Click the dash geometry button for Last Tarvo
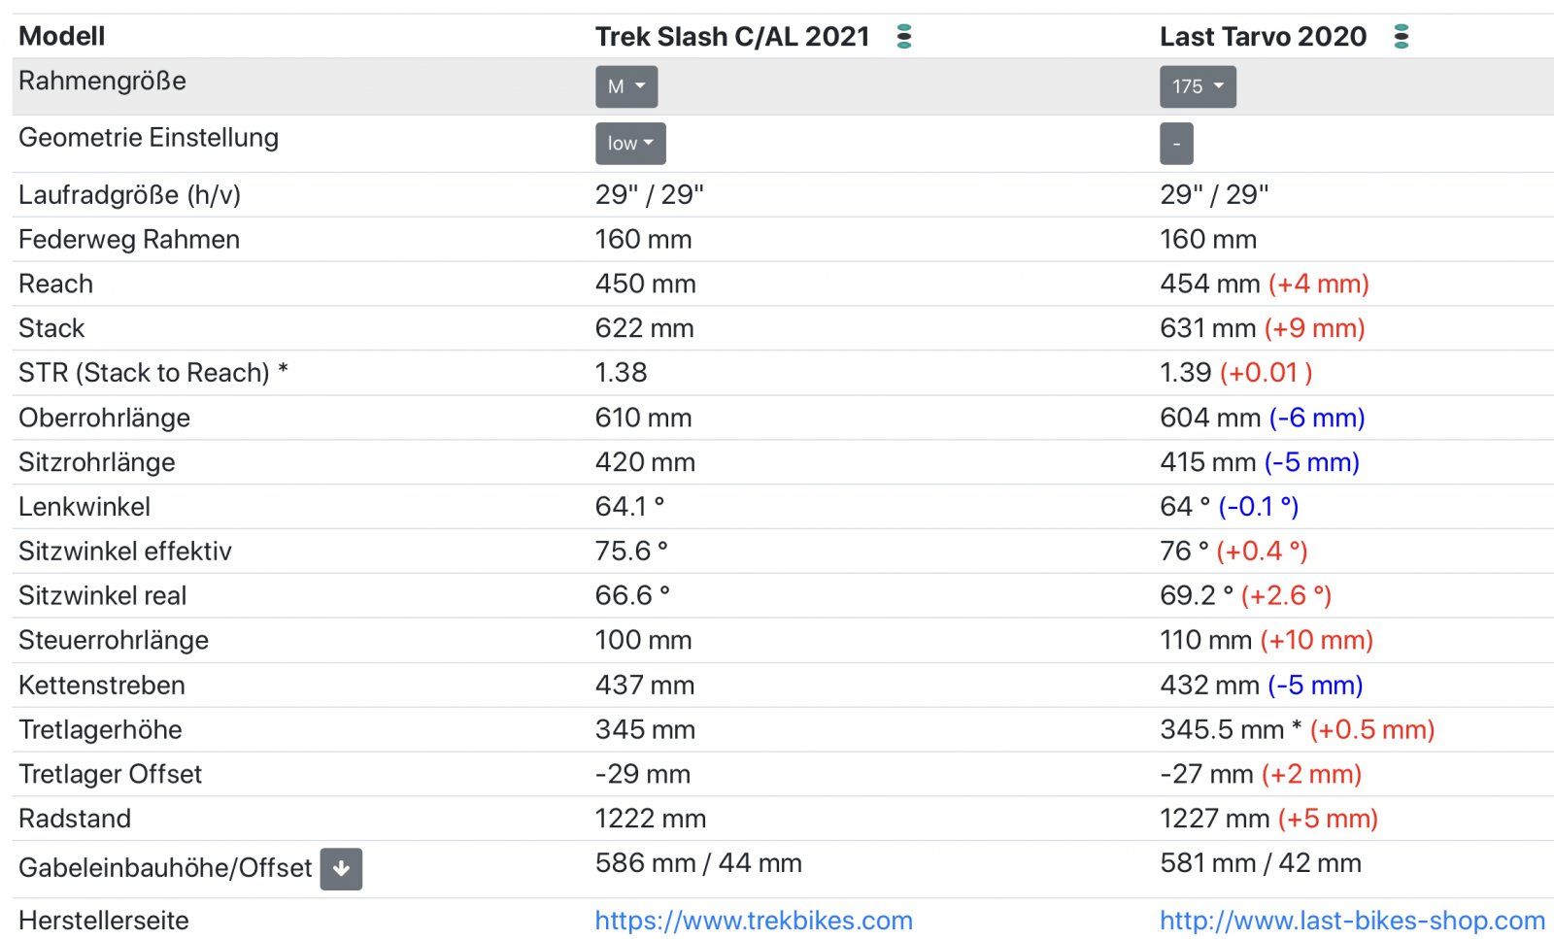The image size is (1554, 939). point(1176,144)
